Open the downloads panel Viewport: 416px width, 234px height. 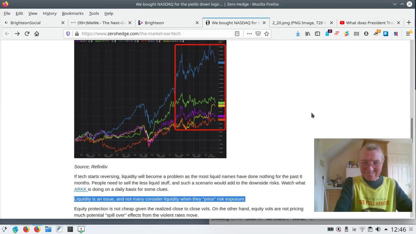[298, 33]
